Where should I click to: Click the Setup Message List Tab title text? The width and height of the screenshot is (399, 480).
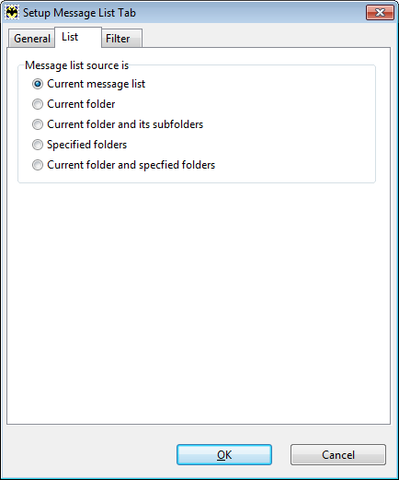pos(79,13)
